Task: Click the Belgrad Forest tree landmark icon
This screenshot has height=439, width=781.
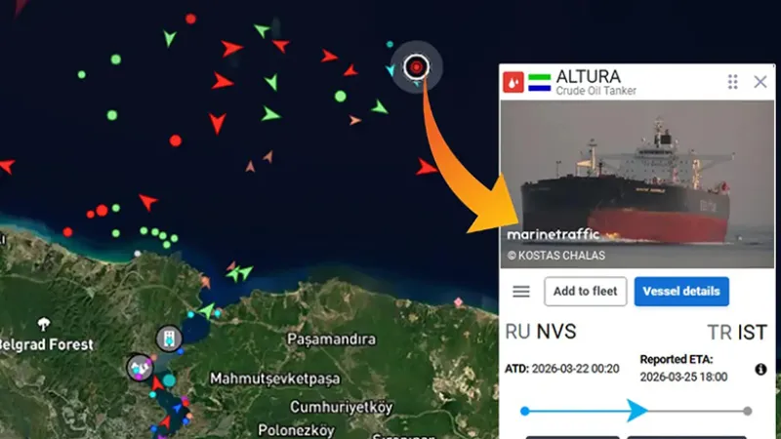Action: pyautogui.click(x=44, y=325)
